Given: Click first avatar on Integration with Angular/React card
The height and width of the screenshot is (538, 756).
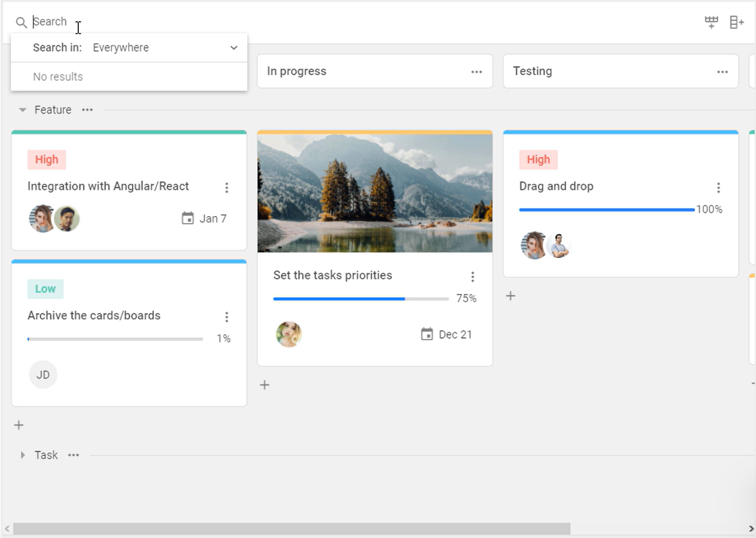Looking at the screenshot, I should click(42, 219).
